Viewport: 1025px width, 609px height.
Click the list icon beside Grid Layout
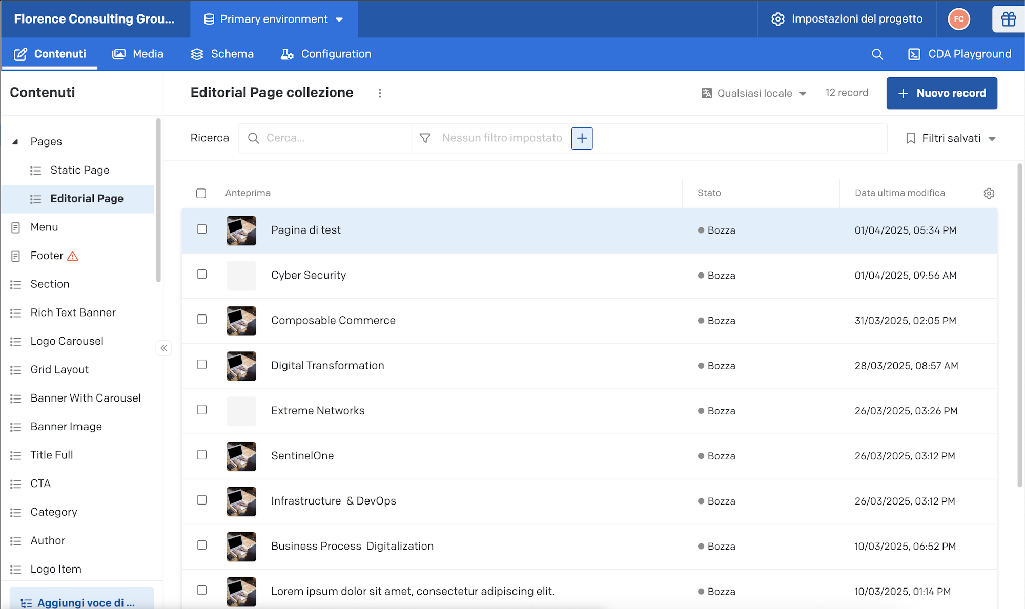[x=16, y=370]
